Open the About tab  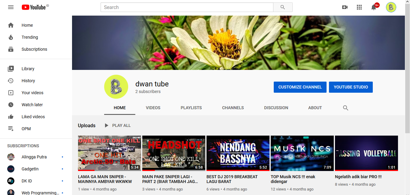tap(315, 108)
